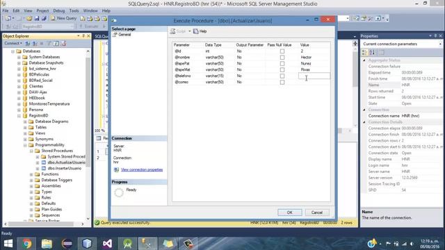This screenshot has width=445, height=250.
Task: Open Help in Execute Procedure dialog
Action: 200,31
